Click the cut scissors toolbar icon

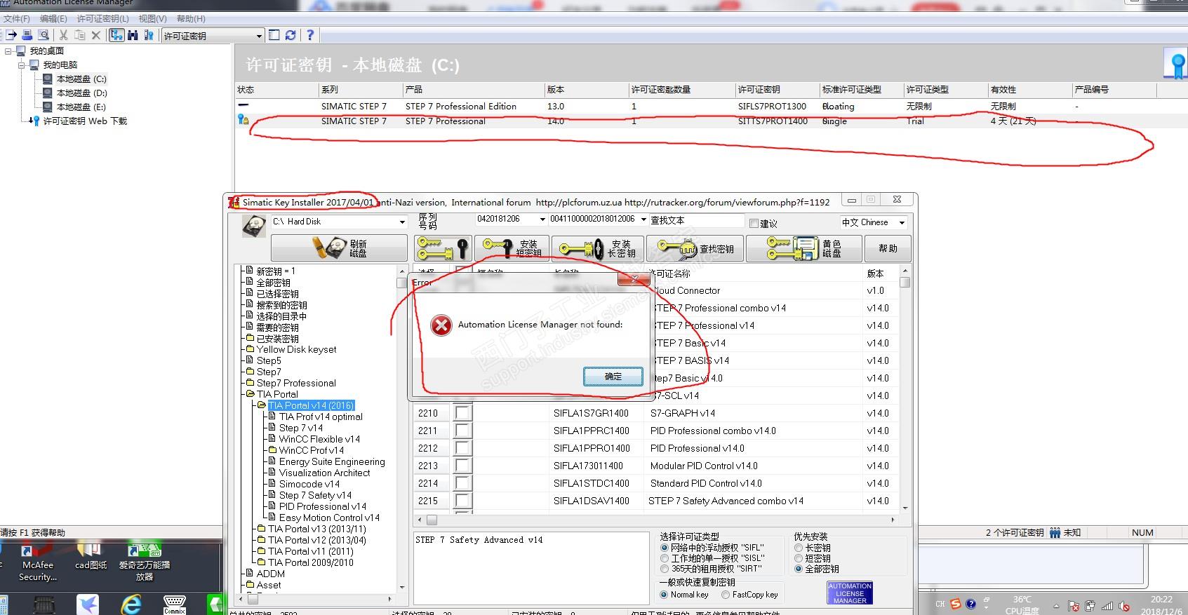(63, 35)
